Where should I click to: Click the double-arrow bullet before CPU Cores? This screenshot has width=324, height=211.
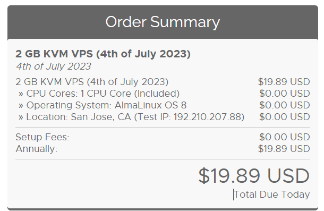(x=21, y=94)
